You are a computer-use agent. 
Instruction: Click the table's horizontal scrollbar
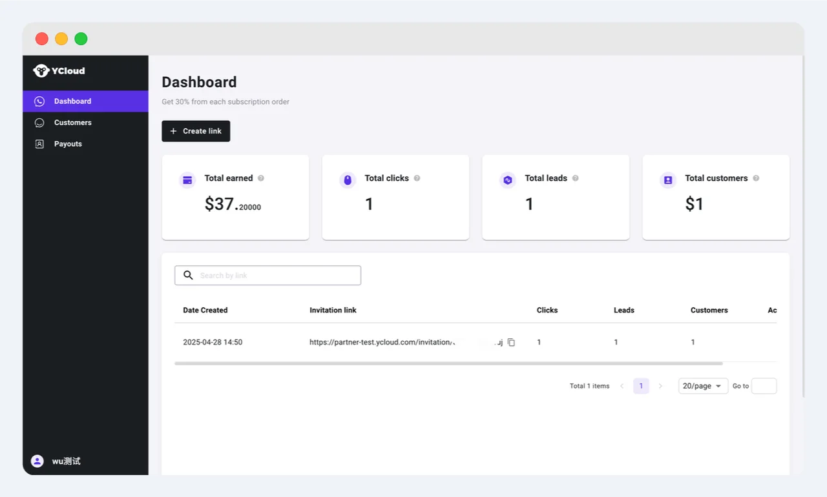coord(448,363)
